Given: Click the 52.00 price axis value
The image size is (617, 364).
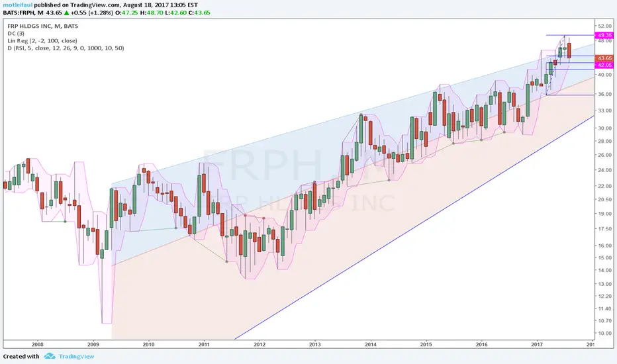Looking at the screenshot, I should (605, 26).
